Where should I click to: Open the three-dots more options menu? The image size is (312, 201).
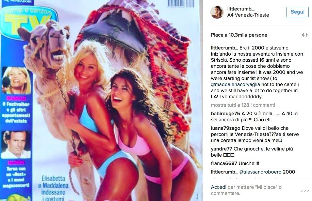pos(305,190)
